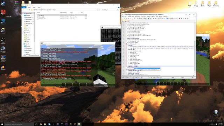Click the system tray clock
This screenshot has width=224, height=126.
pos(220,124)
